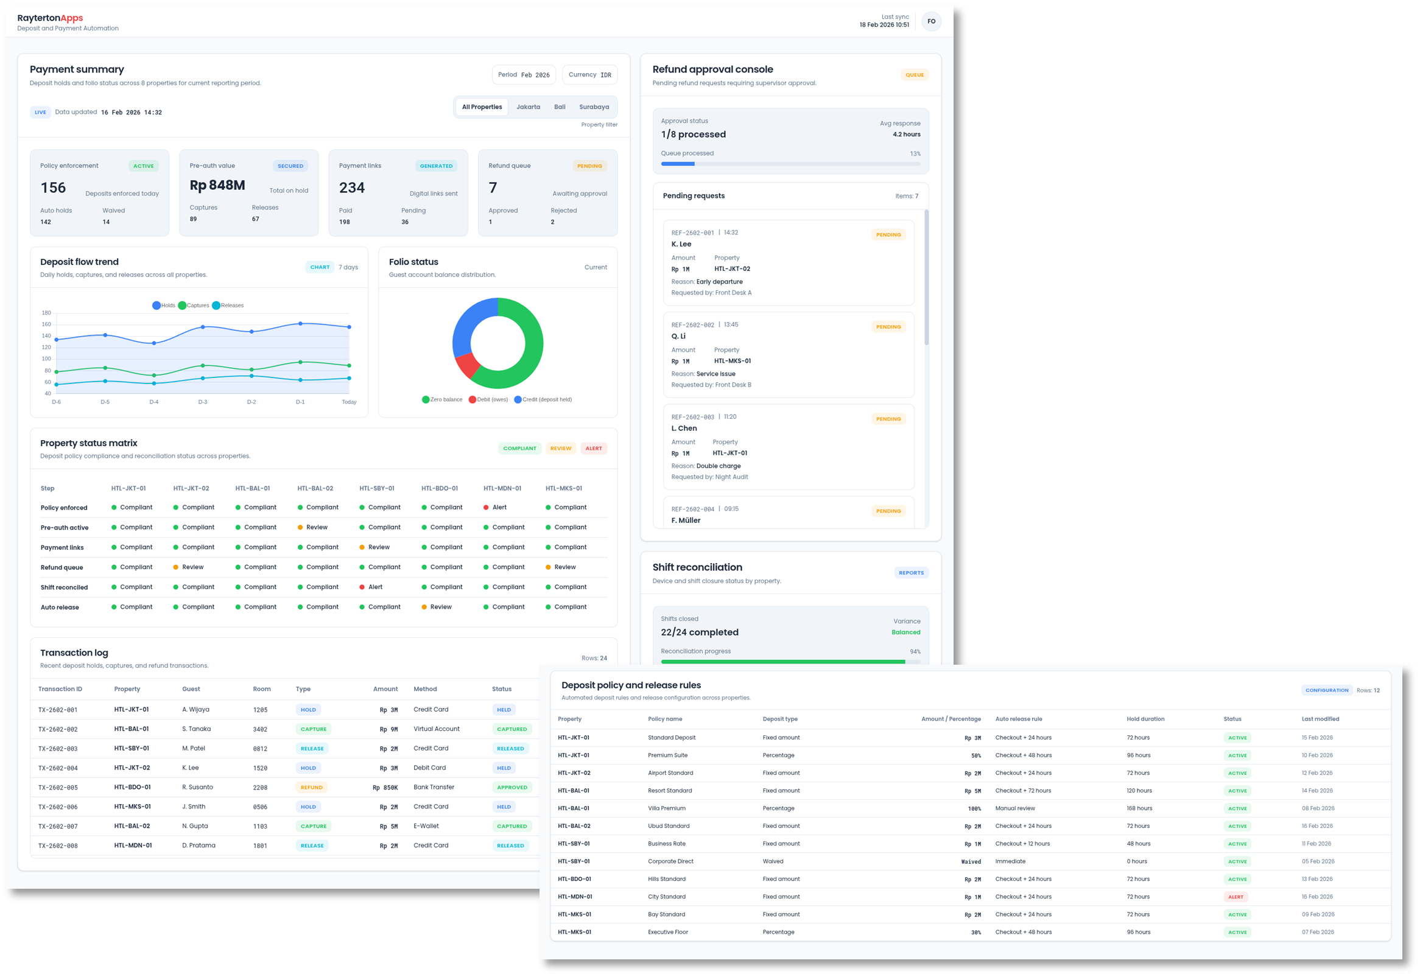Screen dimensions: 1420x977
Task: Click the CONFIGURATION badge on Deposit policy rules
Action: point(1326,690)
